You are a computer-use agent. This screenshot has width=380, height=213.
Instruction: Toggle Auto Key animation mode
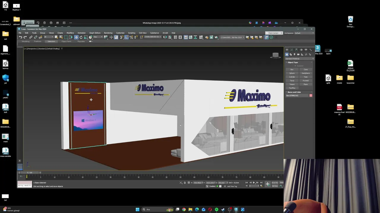[x=275, y=183]
